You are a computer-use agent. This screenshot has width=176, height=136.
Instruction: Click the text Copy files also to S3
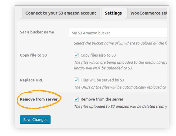coord(98,55)
